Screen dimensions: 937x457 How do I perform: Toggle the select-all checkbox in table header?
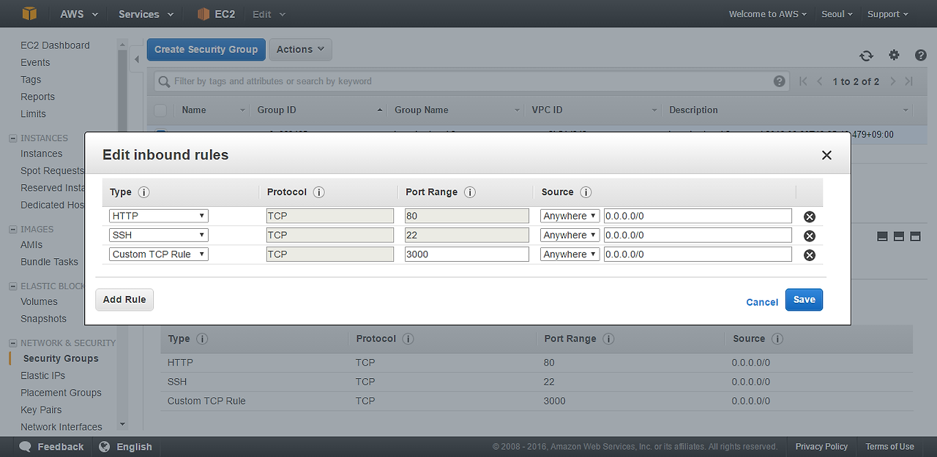pos(160,110)
